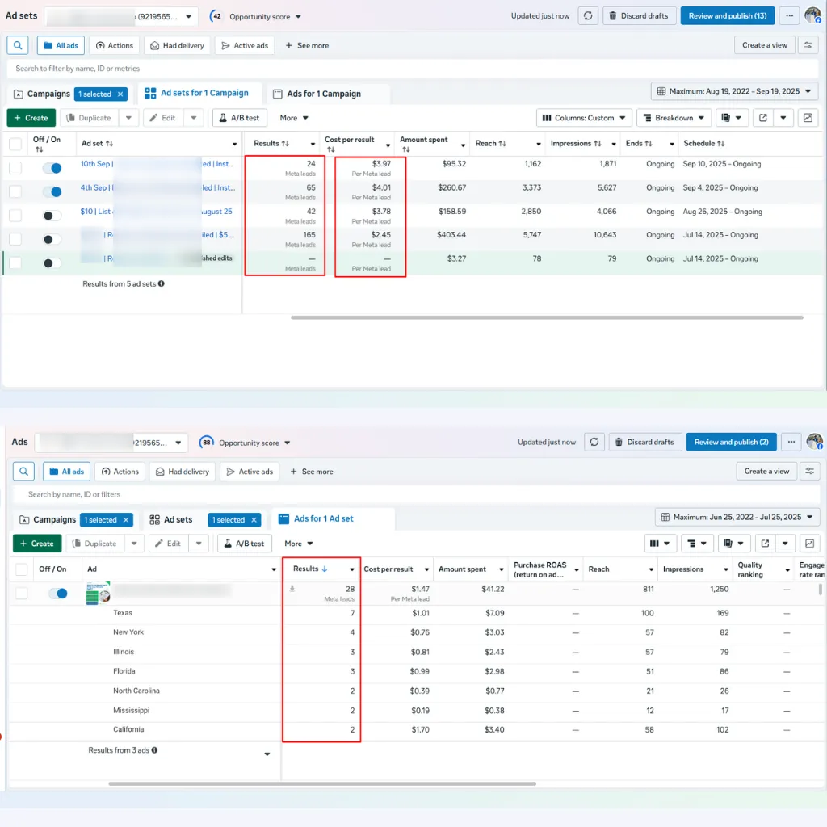Click the info icon next to Results from 5 ad sets
Screen dimensions: 827x827
(x=162, y=283)
